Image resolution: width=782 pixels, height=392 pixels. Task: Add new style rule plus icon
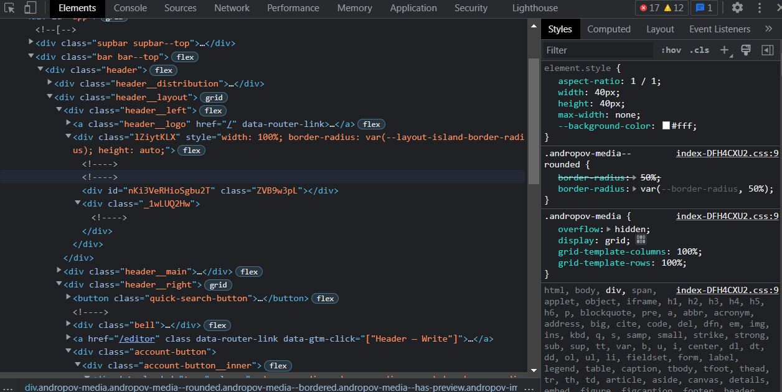tap(725, 50)
